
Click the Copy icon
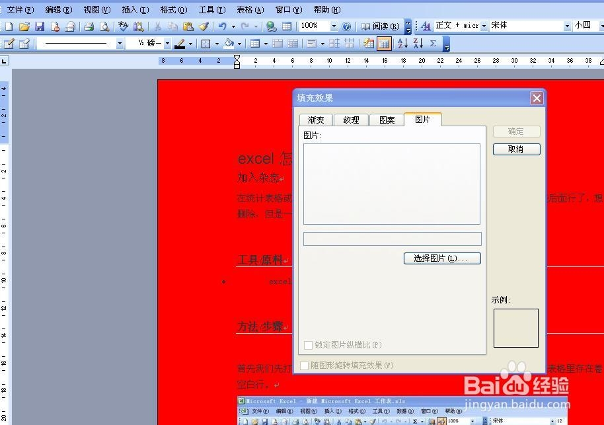pos(173,26)
